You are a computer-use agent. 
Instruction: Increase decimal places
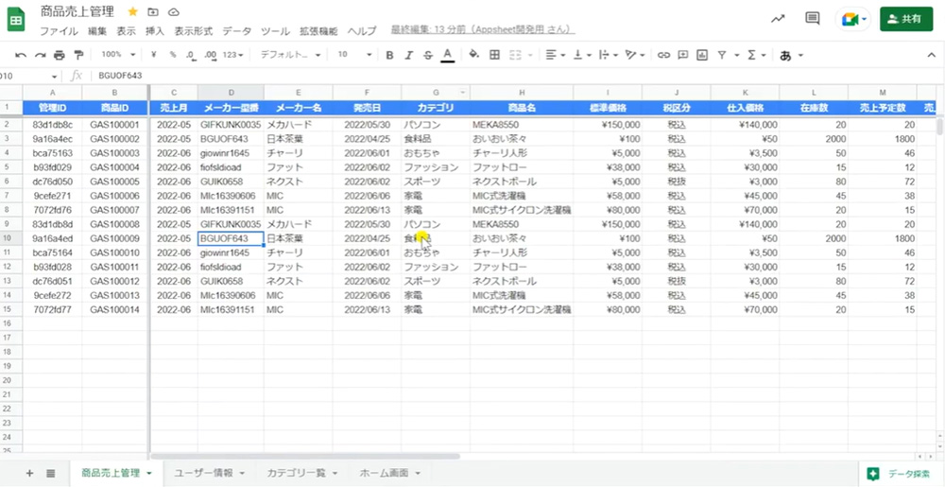click(211, 55)
